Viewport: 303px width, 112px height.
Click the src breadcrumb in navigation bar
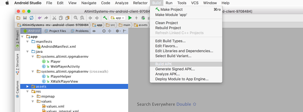click(x=111, y=25)
